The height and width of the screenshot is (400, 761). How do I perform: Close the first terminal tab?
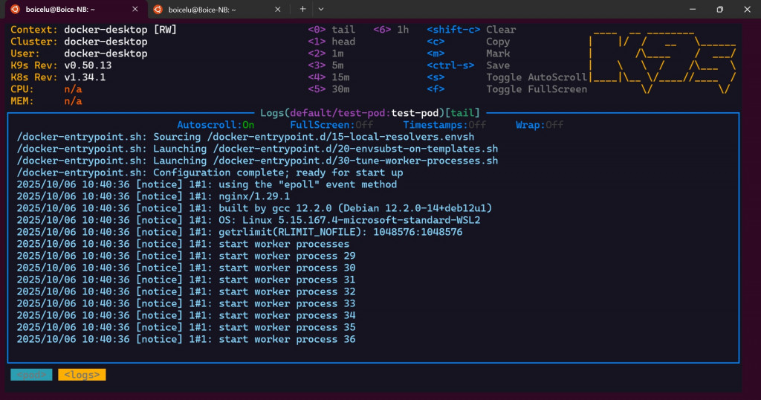[x=135, y=9]
